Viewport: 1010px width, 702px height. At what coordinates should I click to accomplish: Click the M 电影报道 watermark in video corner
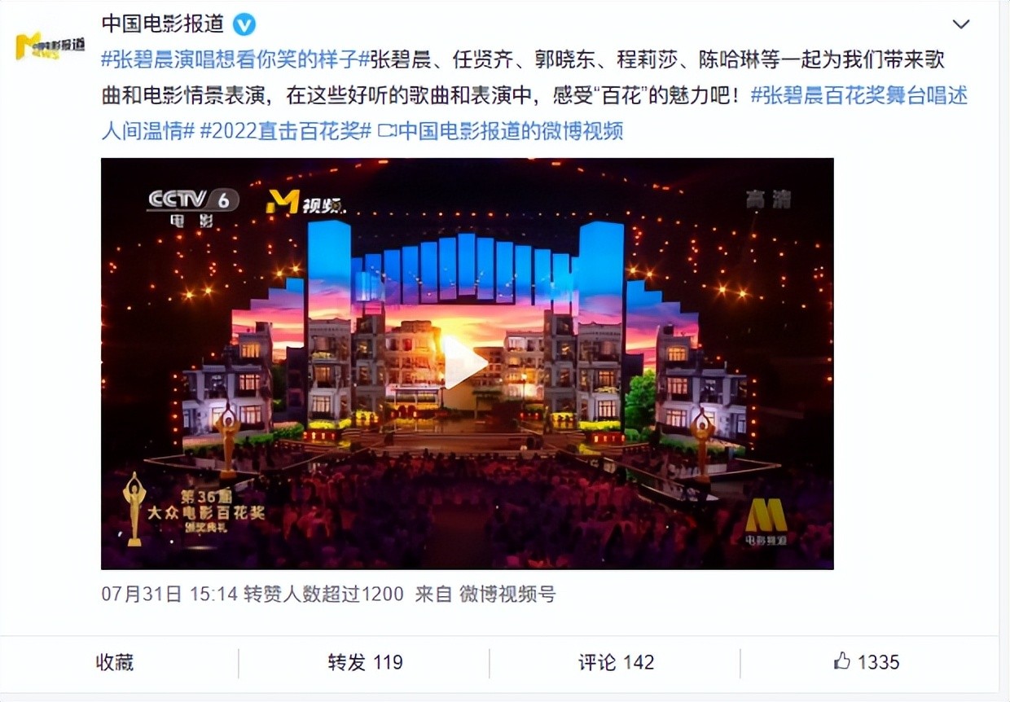click(766, 521)
